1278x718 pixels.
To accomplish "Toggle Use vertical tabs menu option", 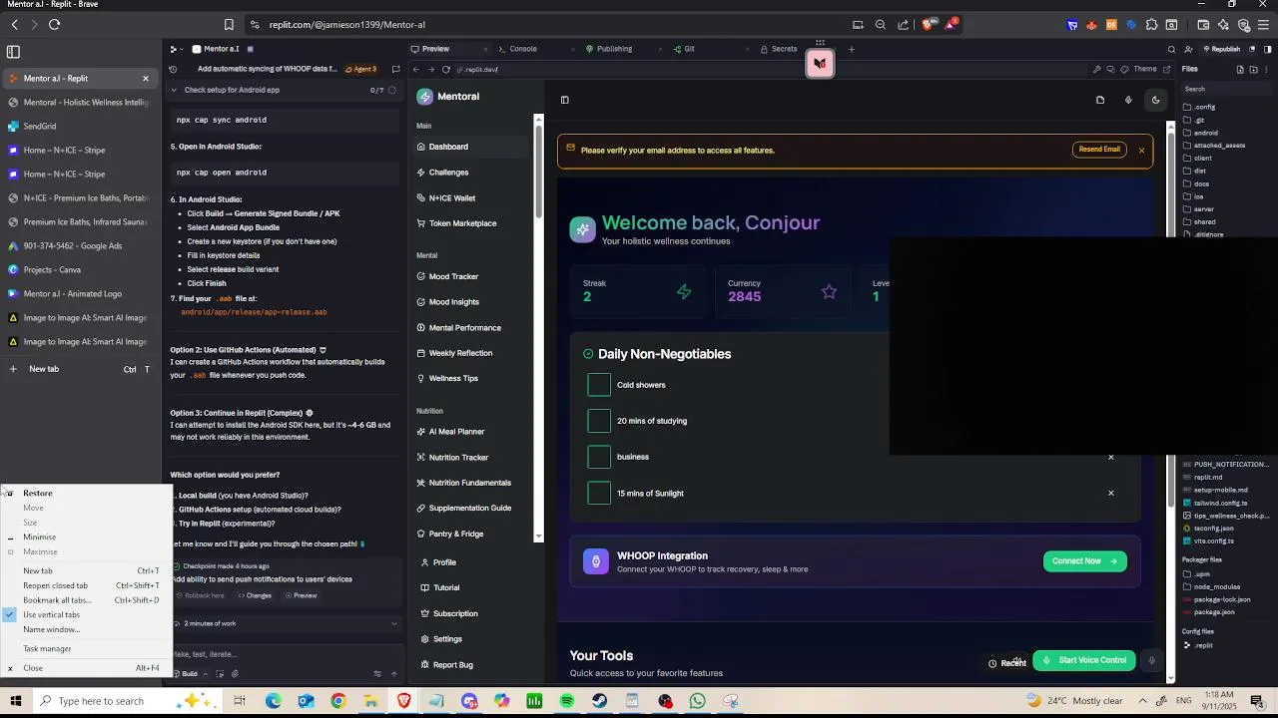I will click(88, 614).
